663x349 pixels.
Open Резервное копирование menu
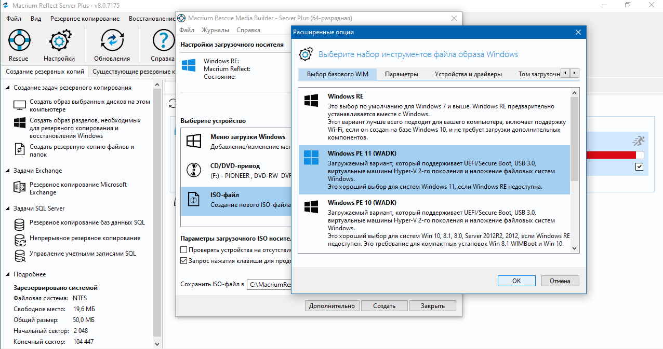[85, 19]
